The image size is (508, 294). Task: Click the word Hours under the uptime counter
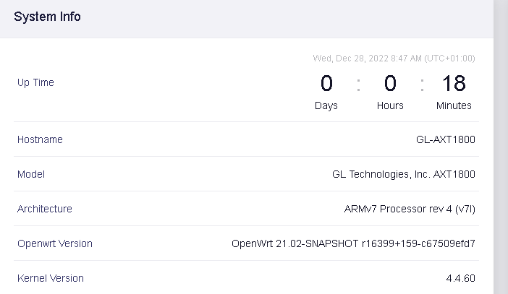(390, 105)
